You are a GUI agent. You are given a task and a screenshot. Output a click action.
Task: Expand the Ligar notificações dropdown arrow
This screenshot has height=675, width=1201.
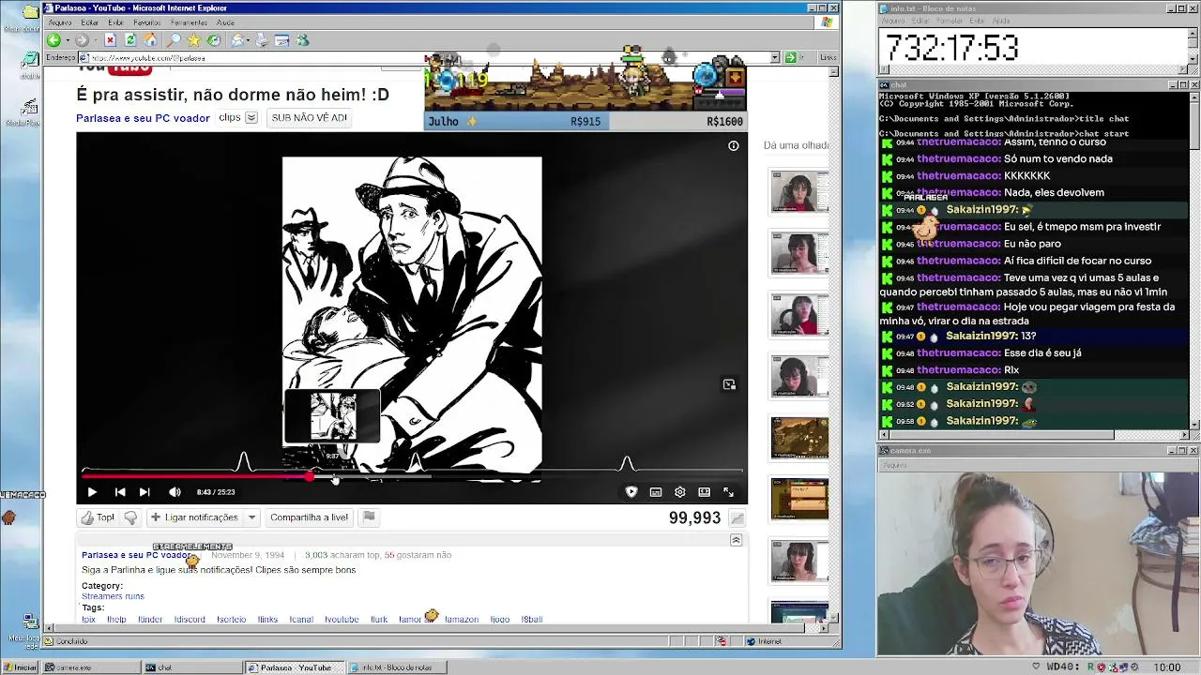[x=251, y=517]
